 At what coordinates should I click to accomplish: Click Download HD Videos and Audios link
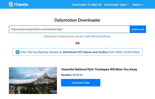pos(85,52)
